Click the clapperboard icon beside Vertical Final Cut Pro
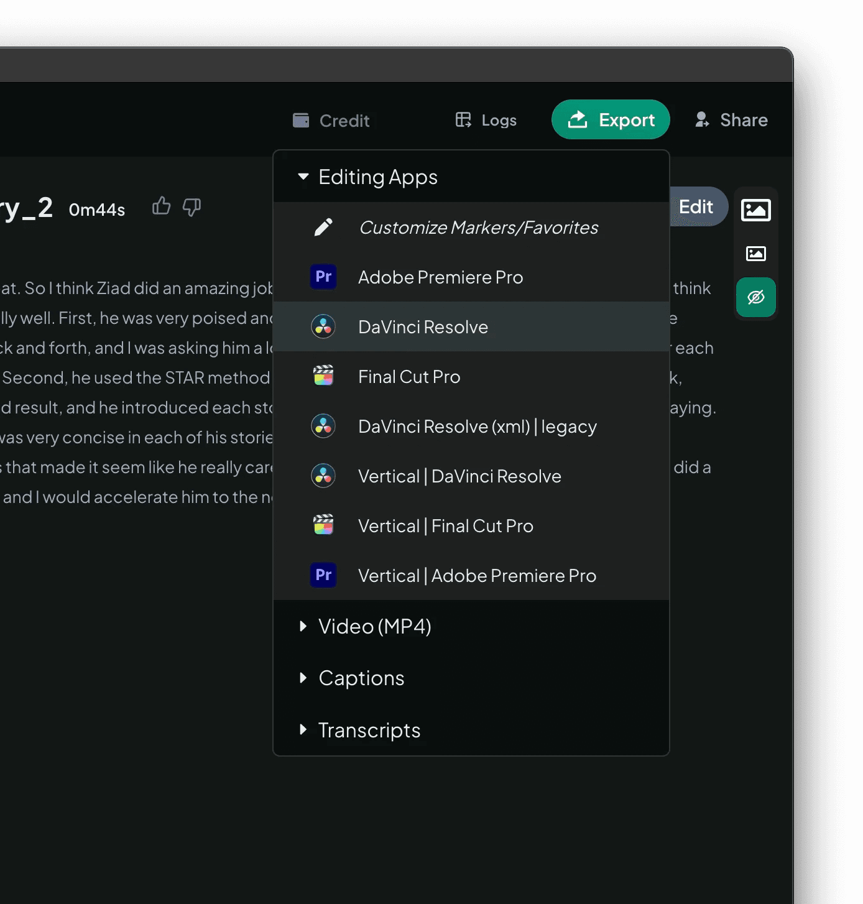The height and width of the screenshot is (904, 863). pyautogui.click(x=323, y=525)
